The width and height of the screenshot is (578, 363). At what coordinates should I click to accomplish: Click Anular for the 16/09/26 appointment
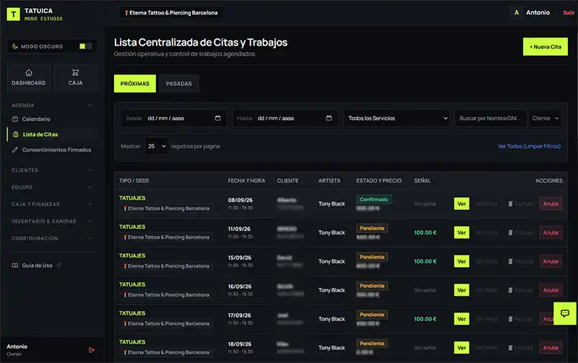pos(551,290)
